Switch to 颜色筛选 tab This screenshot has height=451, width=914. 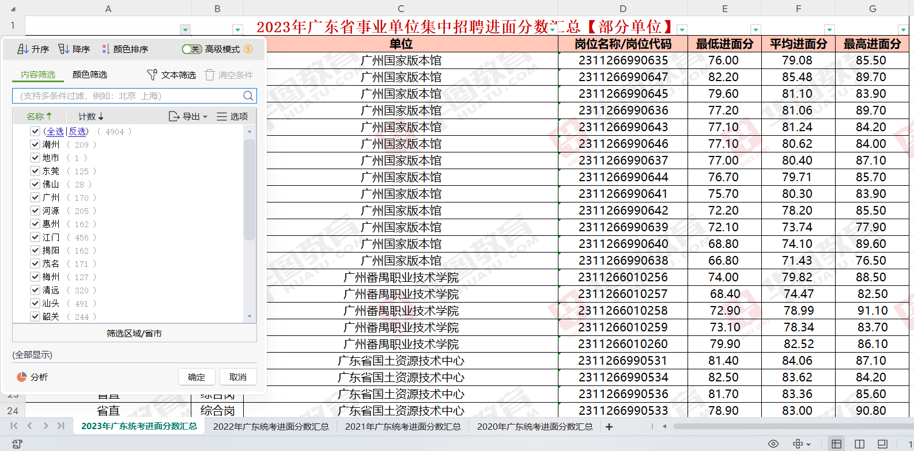[x=90, y=75]
